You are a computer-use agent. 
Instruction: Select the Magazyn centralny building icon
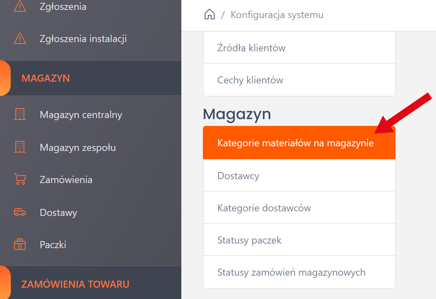[20, 115]
